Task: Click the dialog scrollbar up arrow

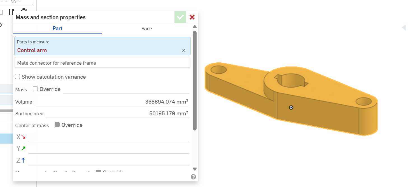Action: [x=195, y=27]
